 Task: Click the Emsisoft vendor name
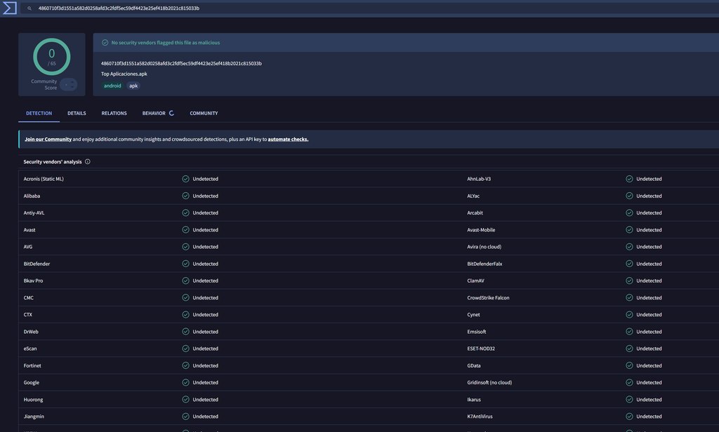(477, 332)
